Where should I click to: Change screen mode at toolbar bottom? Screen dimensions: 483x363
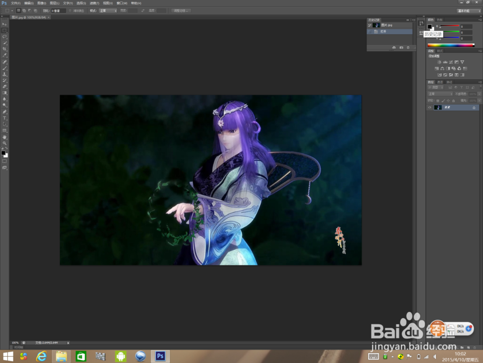click(x=4, y=168)
